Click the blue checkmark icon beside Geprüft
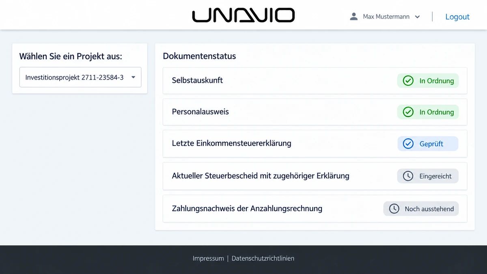 pos(408,144)
